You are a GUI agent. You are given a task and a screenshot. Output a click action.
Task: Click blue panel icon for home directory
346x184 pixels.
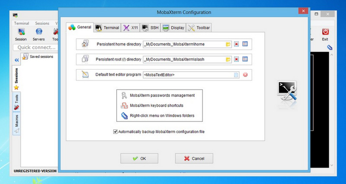245,44
